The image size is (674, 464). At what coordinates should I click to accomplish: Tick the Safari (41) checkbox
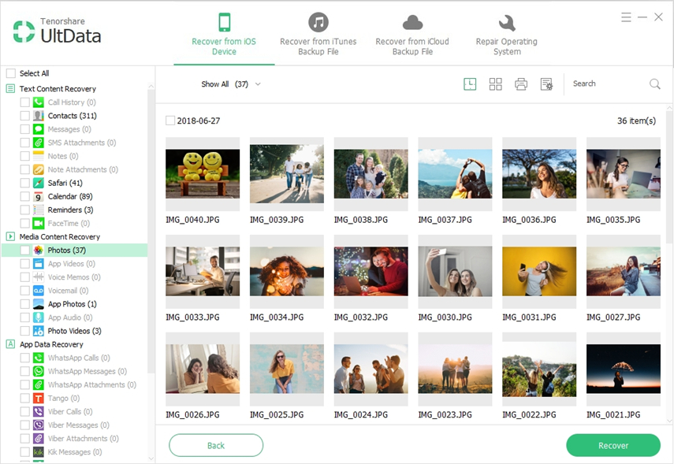coord(25,183)
